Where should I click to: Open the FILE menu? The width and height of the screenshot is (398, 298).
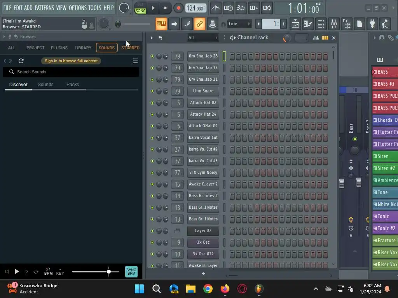(x=7, y=8)
